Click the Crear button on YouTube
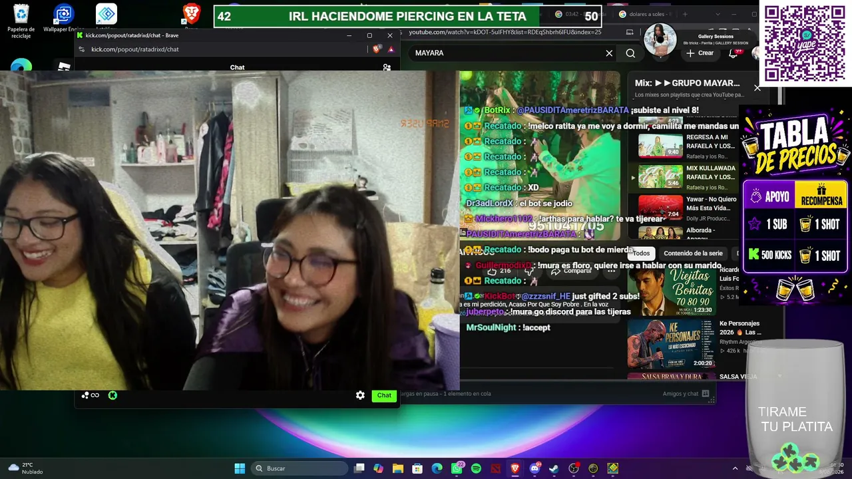Viewport: 852px width, 479px height. (x=700, y=53)
